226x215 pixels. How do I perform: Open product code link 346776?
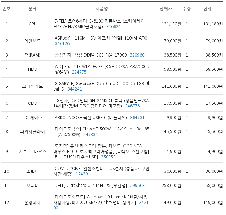click(x=132, y=106)
